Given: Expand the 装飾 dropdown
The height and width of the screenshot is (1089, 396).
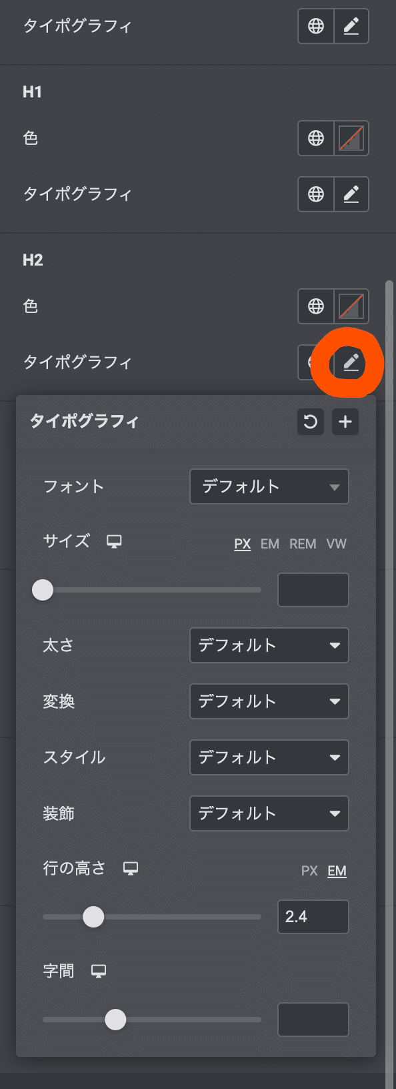Looking at the screenshot, I should [269, 813].
